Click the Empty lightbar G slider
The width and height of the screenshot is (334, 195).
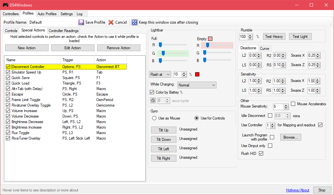(217, 53)
